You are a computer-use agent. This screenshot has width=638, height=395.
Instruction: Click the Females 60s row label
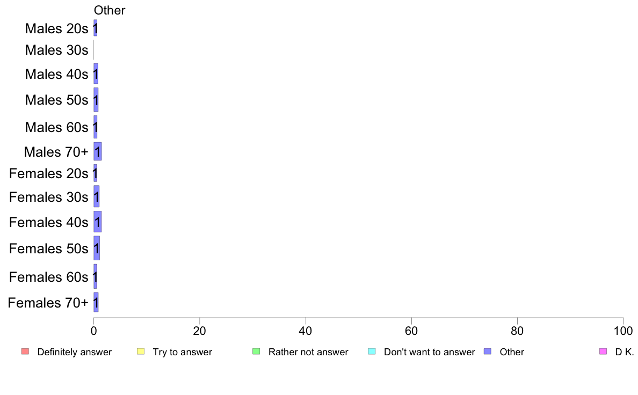[48, 277]
